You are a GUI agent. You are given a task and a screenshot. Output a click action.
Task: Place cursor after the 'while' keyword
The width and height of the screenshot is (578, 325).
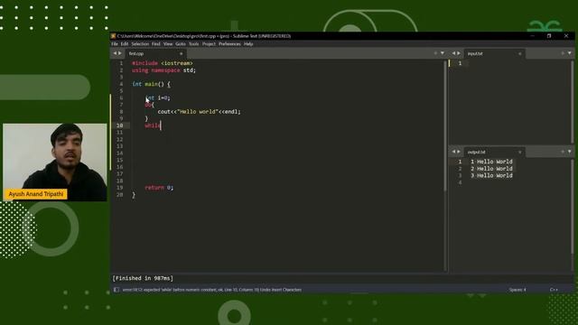click(161, 125)
